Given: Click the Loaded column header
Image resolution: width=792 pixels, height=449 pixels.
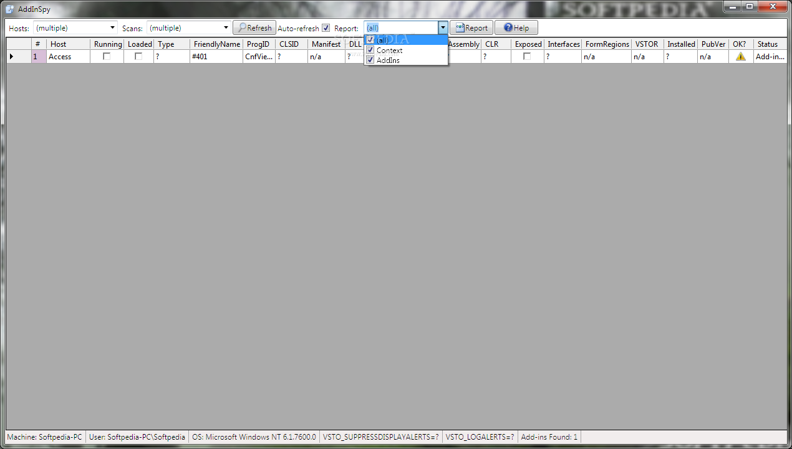Looking at the screenshot, I should coord(138,44).
